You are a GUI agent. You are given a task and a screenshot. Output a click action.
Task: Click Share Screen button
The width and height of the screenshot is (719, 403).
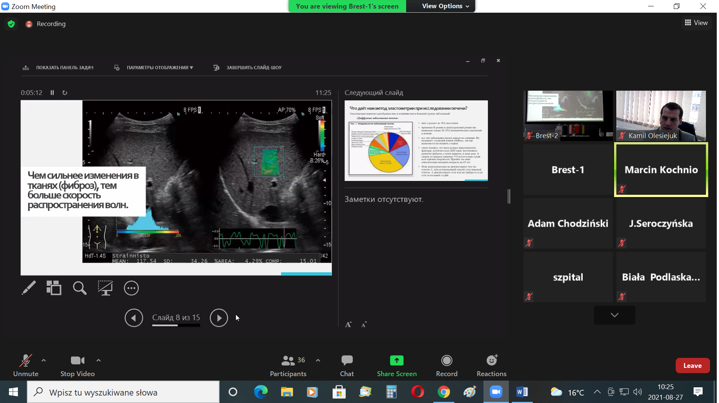coord(396,366)
